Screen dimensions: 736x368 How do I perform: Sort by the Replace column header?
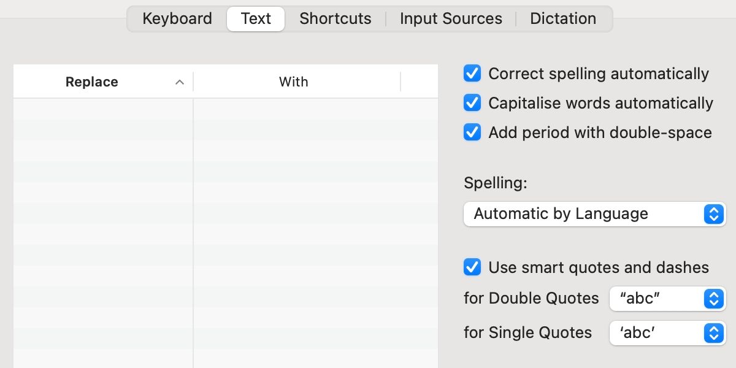(x=92, y=82)
